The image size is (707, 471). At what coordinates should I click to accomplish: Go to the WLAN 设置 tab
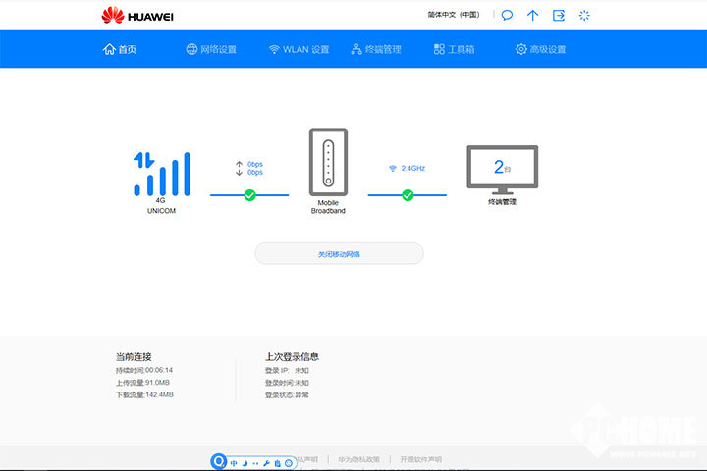point(299,49)
